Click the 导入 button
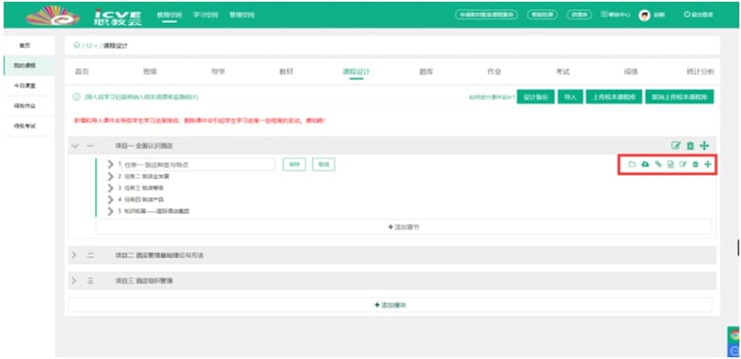This screenshot has width=741, height=359. coord(570,96)
